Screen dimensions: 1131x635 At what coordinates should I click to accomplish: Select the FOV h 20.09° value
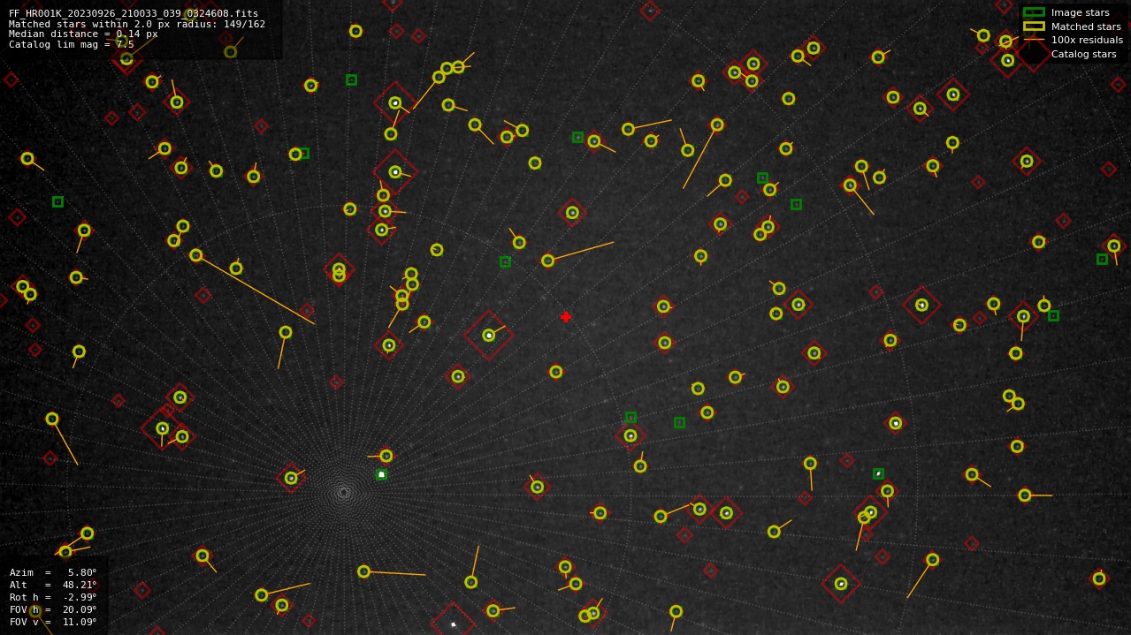coord(79,609)
